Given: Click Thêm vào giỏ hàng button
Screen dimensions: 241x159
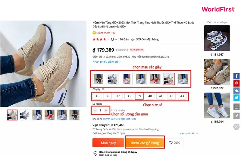Looking at the screenshot, I should tap(145, 143).
